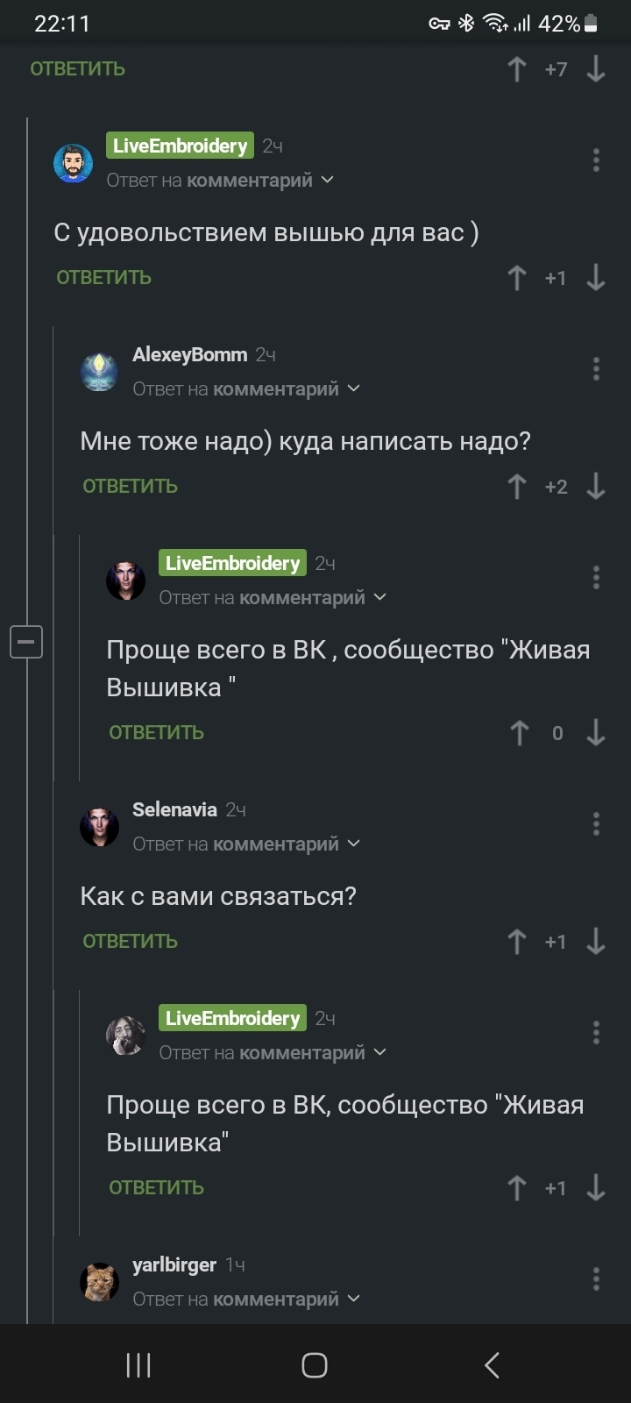Upvote the topmost comment rated +7
631x1403 pixels.
click(x=517, y=69)
